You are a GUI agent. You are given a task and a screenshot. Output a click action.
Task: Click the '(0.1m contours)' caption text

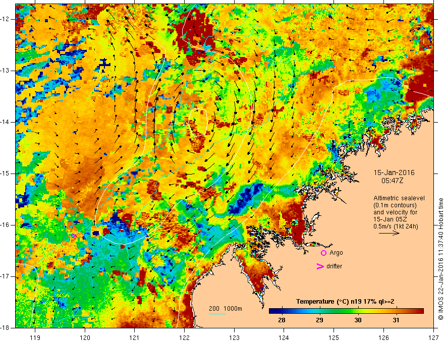pos(395,205)
